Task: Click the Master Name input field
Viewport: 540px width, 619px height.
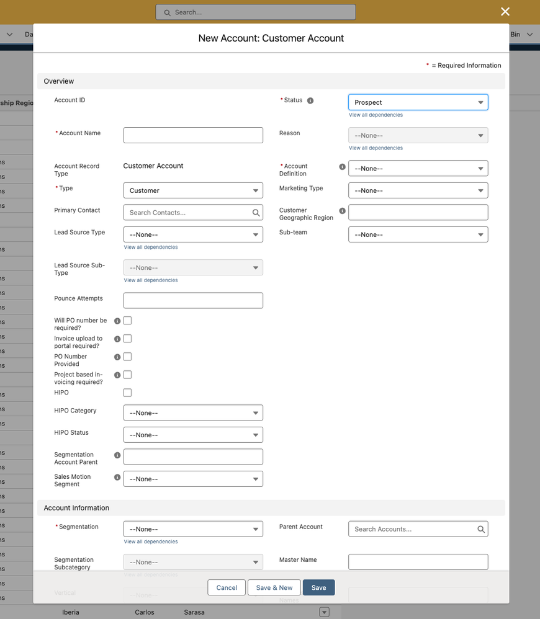Action: pyautogui.click(x=418, y=562)
